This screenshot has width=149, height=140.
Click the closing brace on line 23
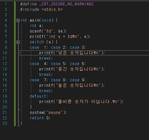click(x=21, y=123)
